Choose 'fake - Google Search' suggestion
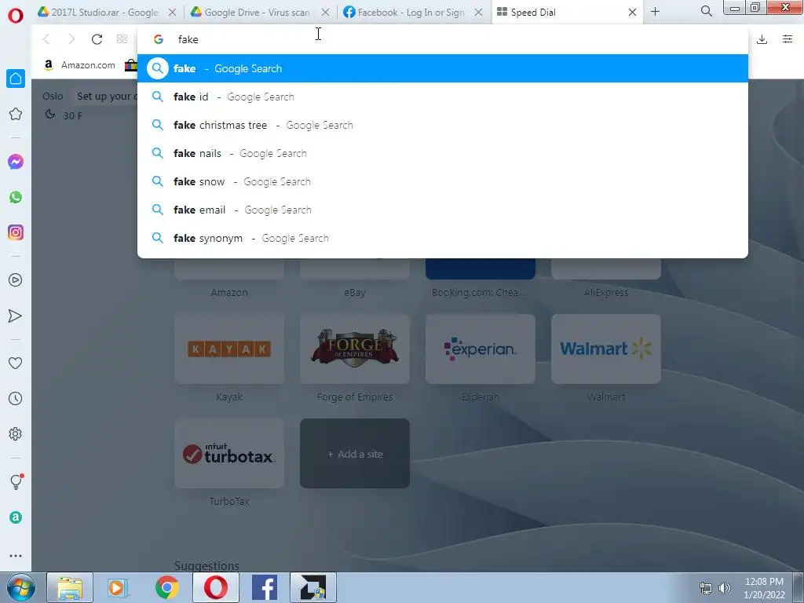This screenshot has width=804, height=603. point(443,68)
